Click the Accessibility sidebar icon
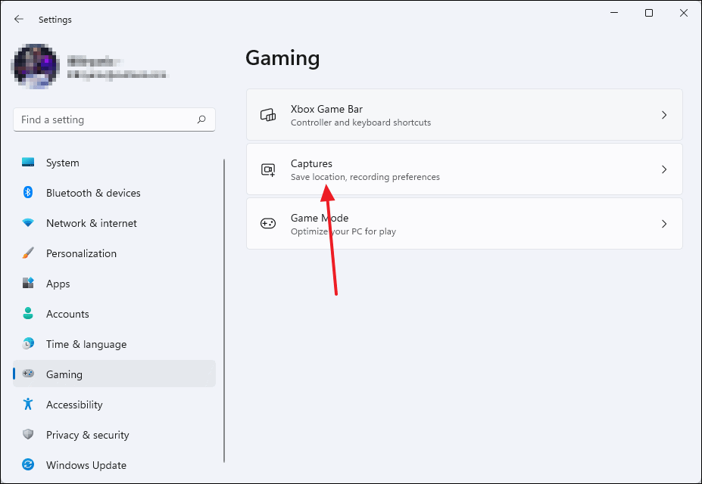Image resolution: width=702 pixels, height=484 pixels. 28,405
